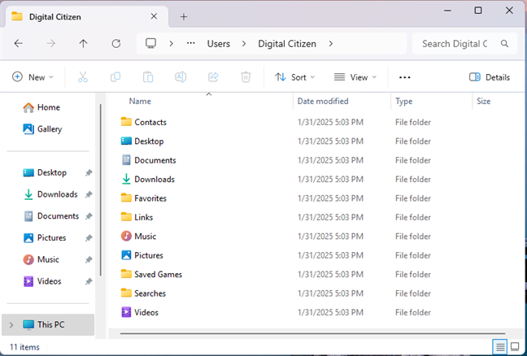Unpin Desktop from Quick access

click(x=89, y=172)
